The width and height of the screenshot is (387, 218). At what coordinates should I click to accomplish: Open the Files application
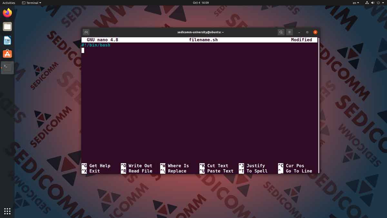coord(7,26)
